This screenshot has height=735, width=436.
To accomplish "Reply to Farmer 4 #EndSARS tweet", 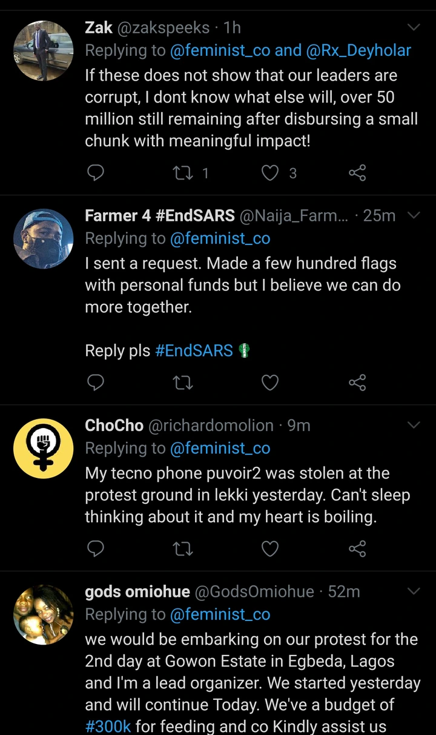I will [96, 383].
